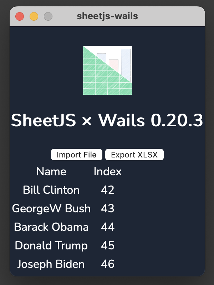
Task: Select the GeorgeW Bush name cell
Action: pos(51,209)
